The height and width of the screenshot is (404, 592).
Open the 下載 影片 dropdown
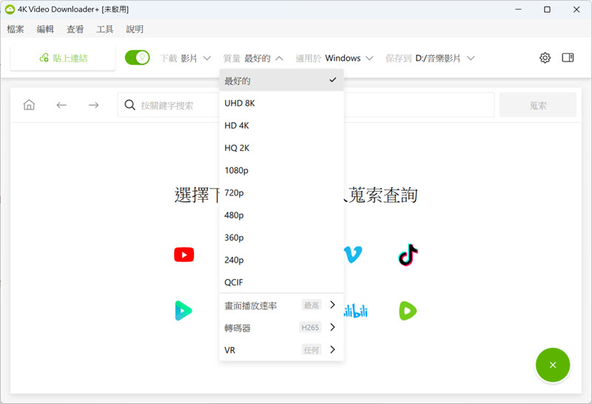186,58
